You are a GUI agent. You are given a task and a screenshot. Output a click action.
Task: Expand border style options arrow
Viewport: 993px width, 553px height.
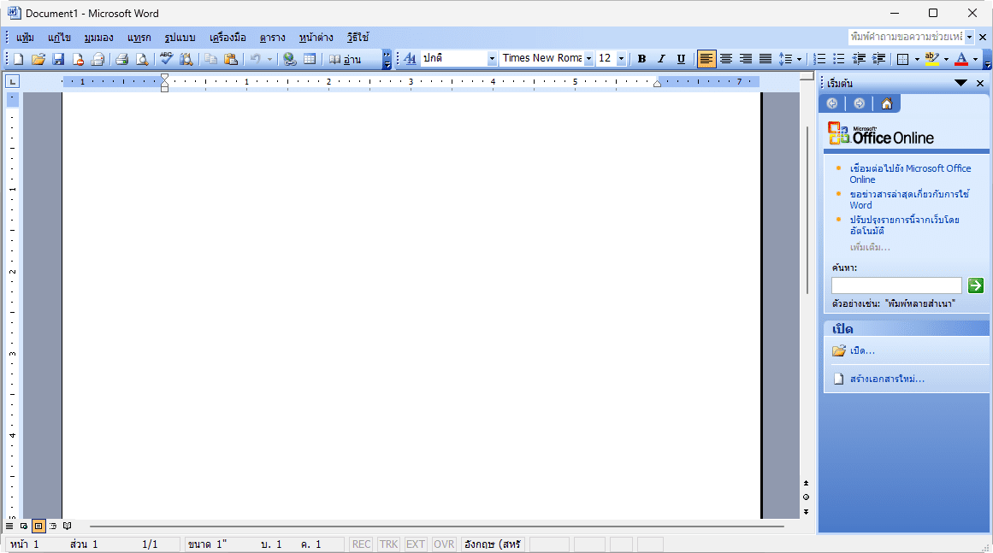coord(916,59)
